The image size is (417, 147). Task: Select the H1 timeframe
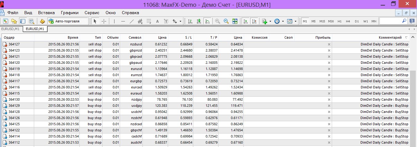[x=339, y=21]
